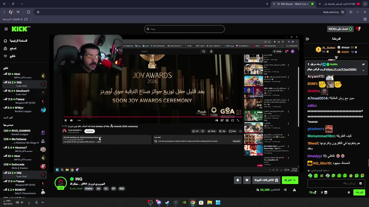Follow the channel with the heart icon
Viewport: 369px width, 207px height.
(247, 180)
